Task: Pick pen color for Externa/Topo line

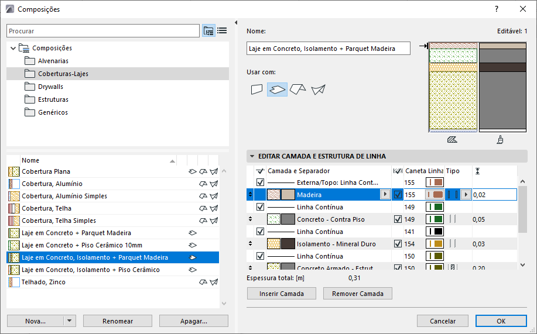Action: 435,183
